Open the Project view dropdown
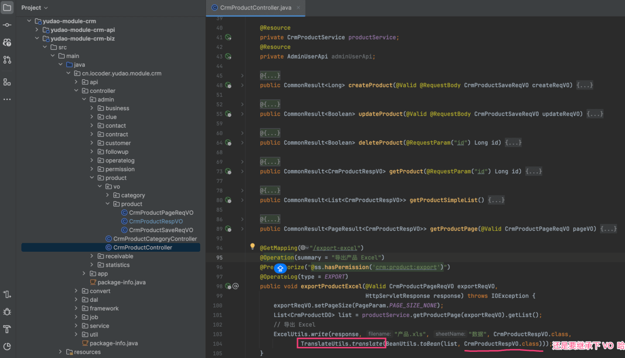The width and height of the screenshot is (625, 358). pos(34,8)
